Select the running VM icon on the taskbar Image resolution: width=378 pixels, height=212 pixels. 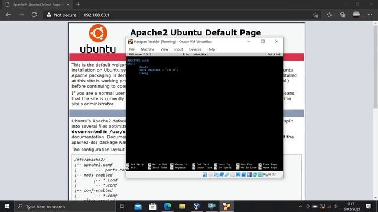pyautogui.click(x=226, y=207)
